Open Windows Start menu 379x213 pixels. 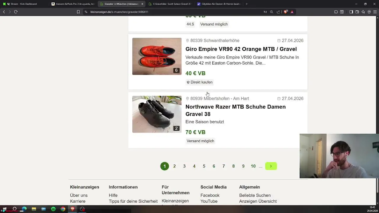tap(4, 209)
